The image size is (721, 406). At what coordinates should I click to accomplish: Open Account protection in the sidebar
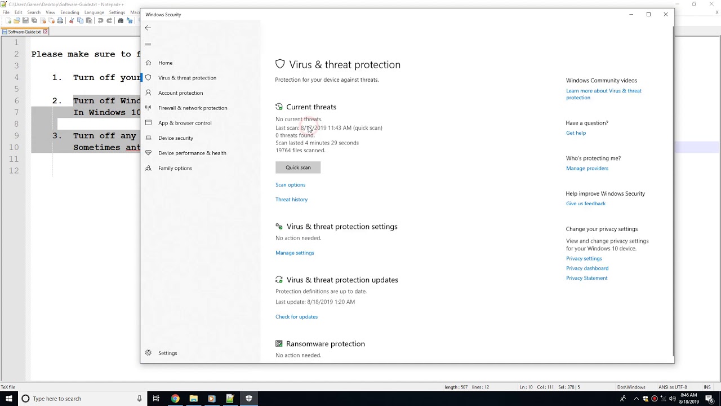point(180,93)
